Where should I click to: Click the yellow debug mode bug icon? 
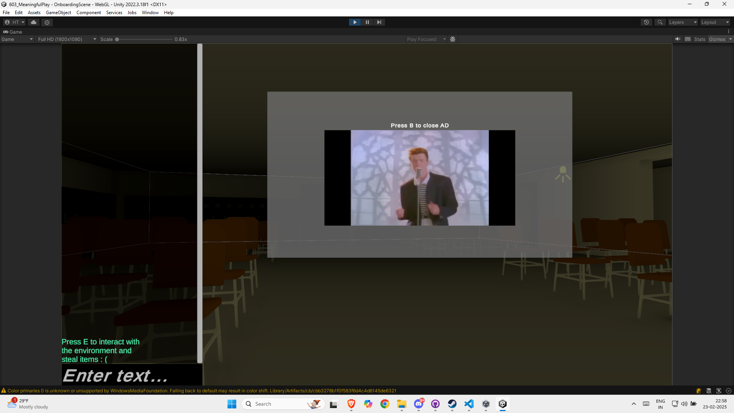pos(698,391)
